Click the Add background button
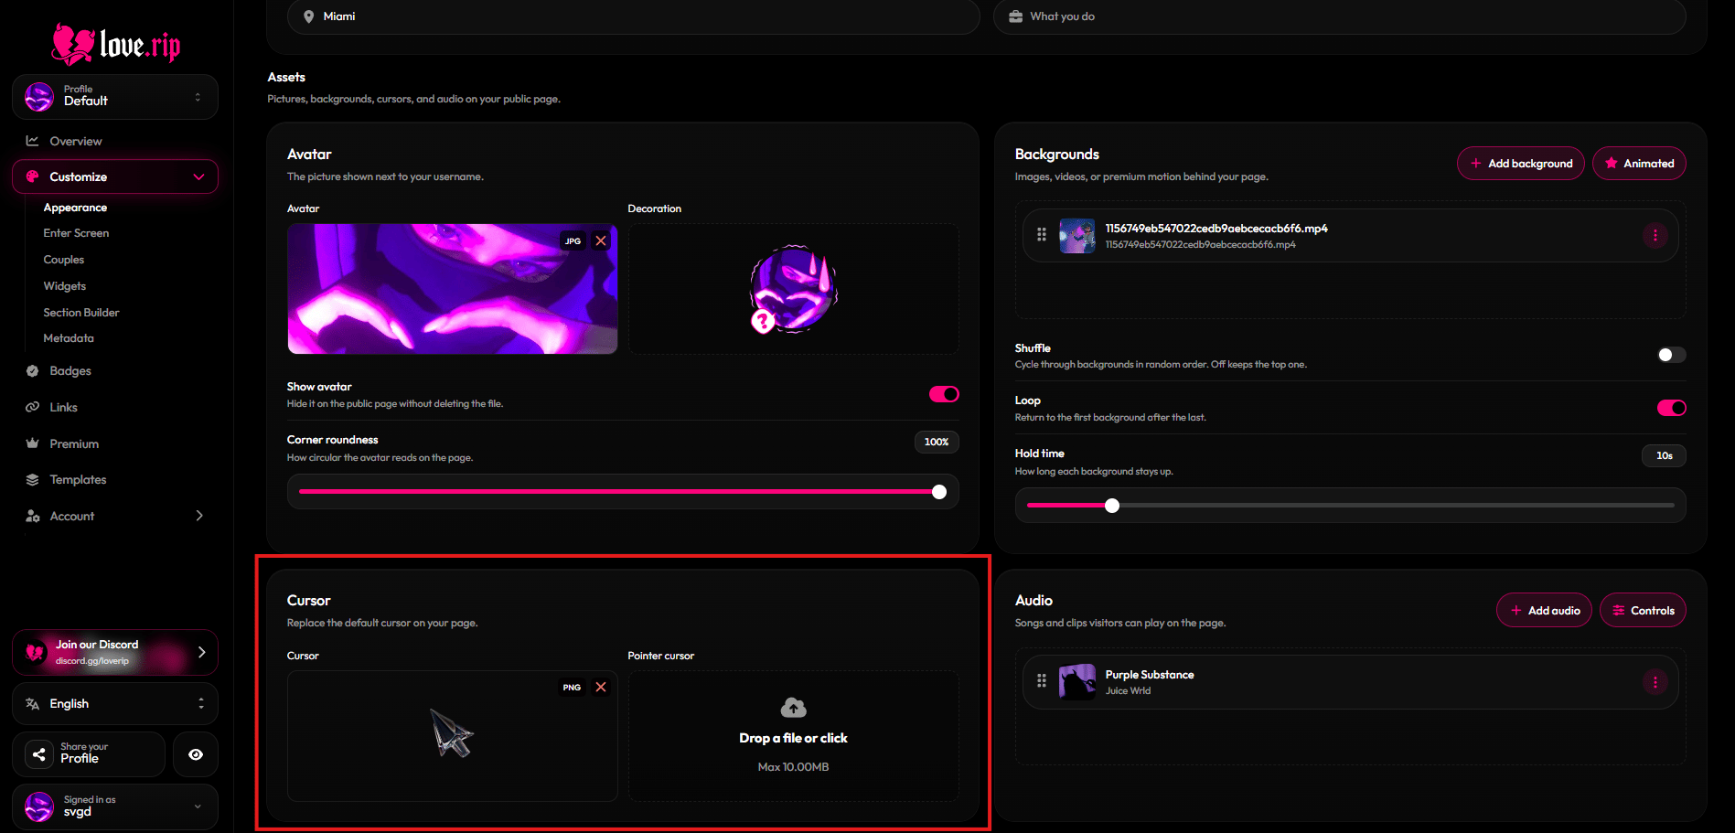The height and width of the screenshot is (833, 1735). tap(1520, 164)
